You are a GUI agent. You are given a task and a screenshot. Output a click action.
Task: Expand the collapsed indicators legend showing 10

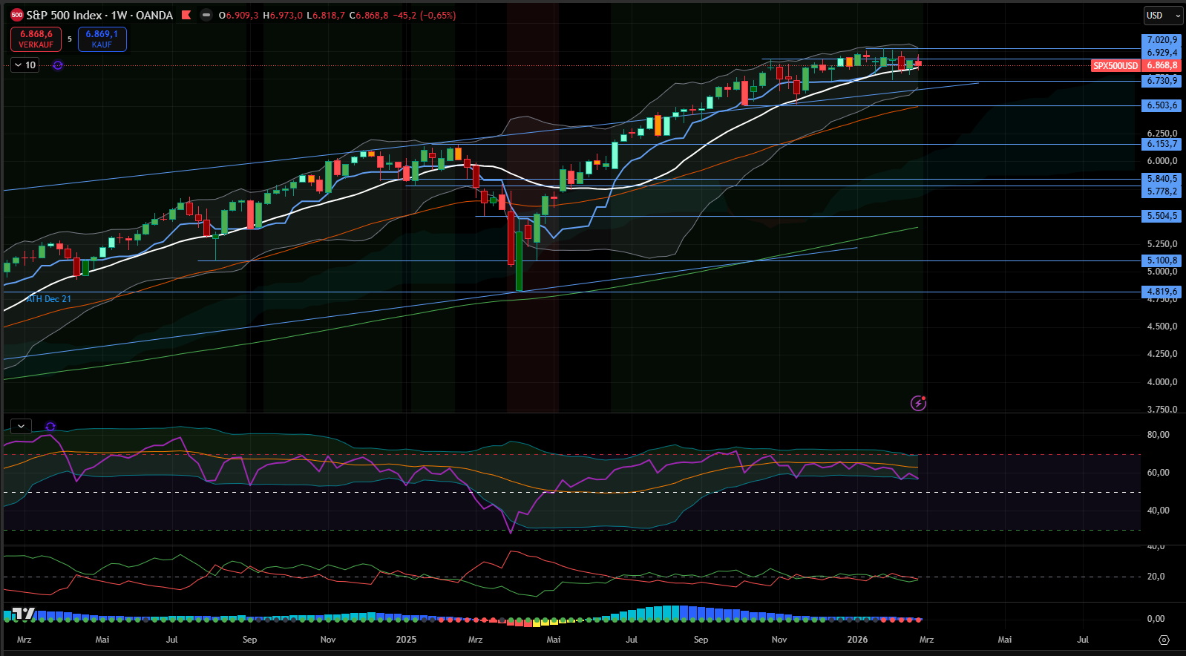pyautogui.click(x=24, y=65)
